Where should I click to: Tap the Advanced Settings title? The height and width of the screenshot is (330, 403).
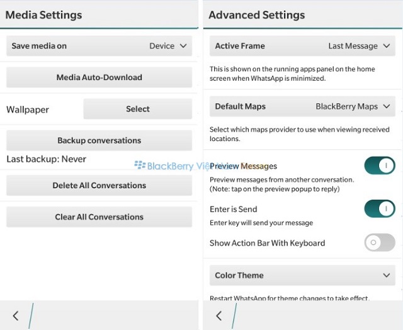pyautogui.click(x=257, y=15)
